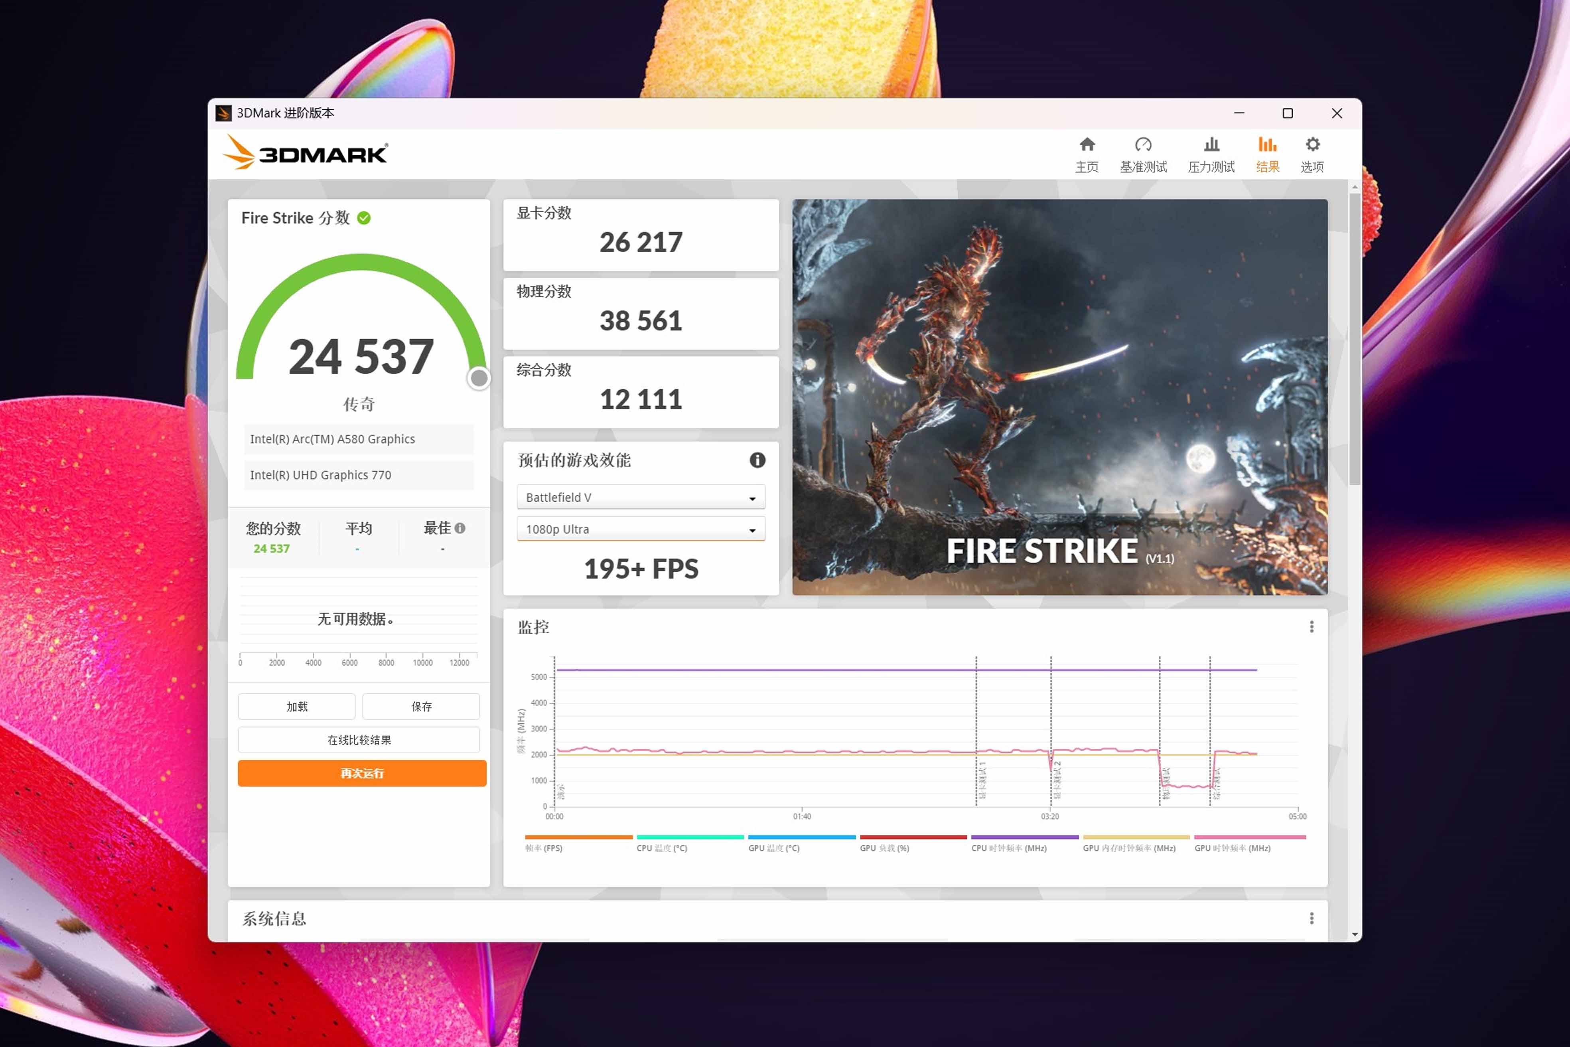This screenshot has height=1047, width=1570.
Task: Open the 压力测试 stress test tab
Action: [x=1211, y=155]
